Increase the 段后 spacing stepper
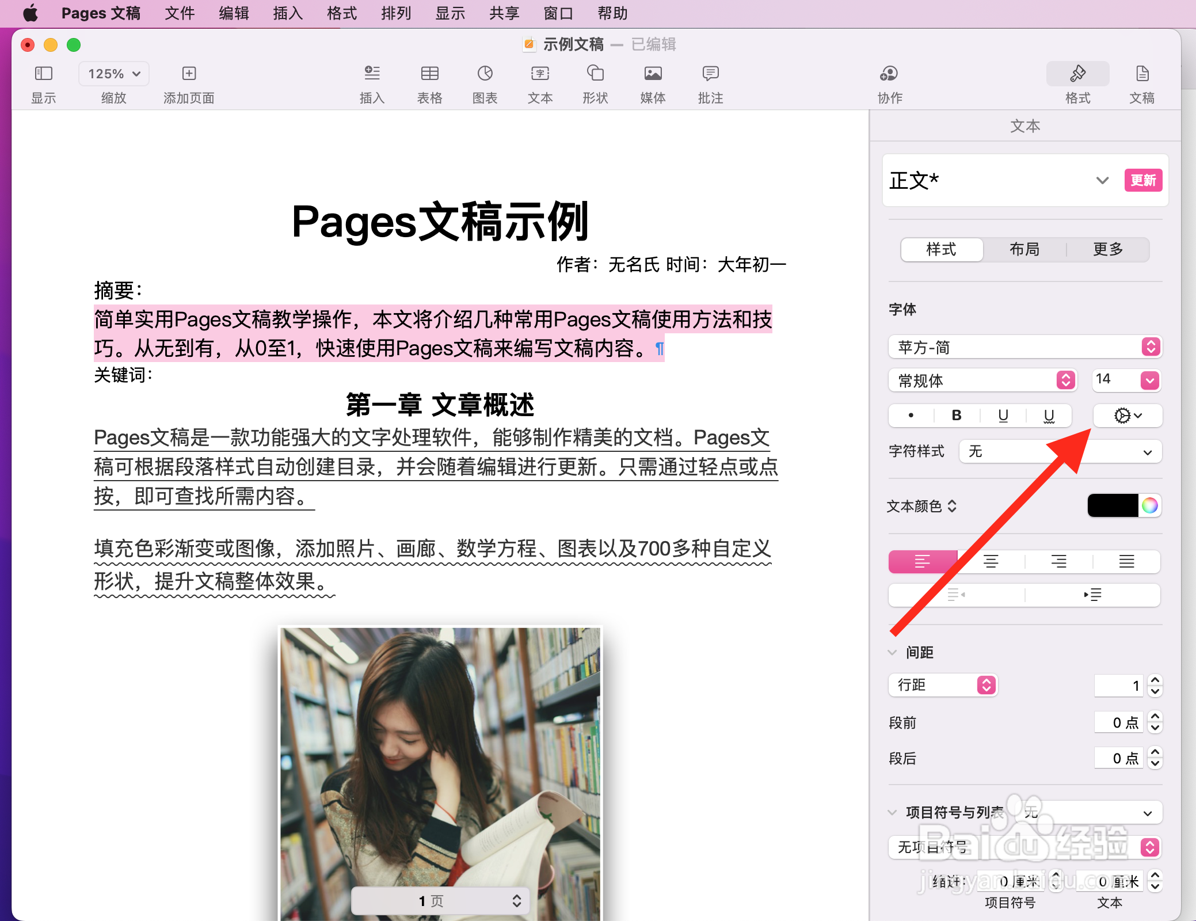 pyautogui.click(x=1155, y=752)
